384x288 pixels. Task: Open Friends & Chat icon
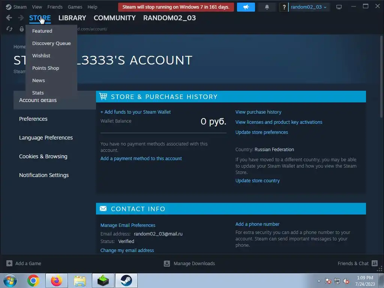coord(375,263)
